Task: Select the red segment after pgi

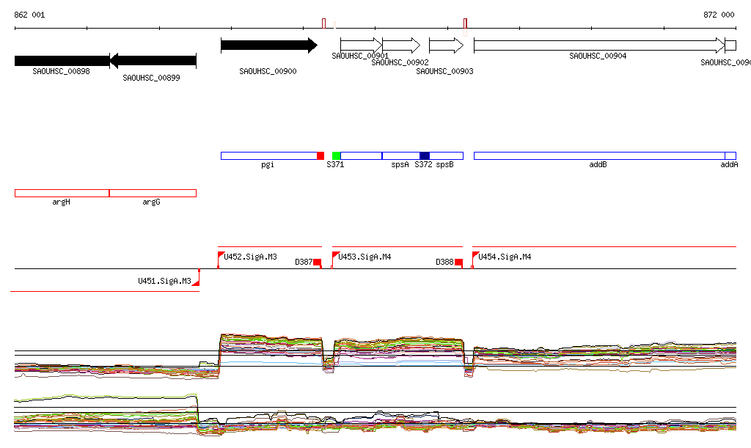Action: (320, 155)
